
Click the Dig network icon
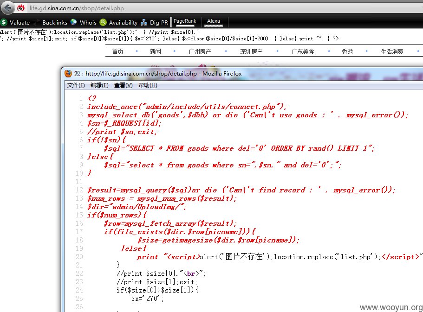pos(144,22)
